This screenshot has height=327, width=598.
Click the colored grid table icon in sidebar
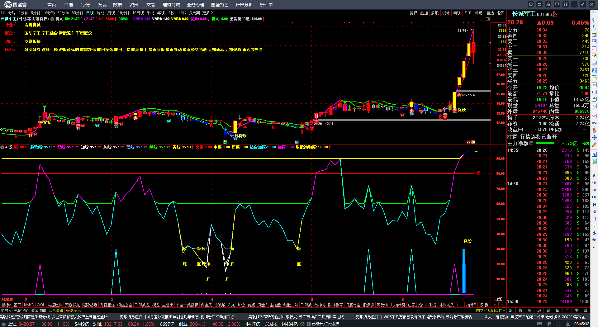(x=594, y=42)
